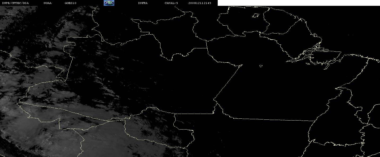Click the CPTEC logo in the header
The height and width of the screenshot is (157, 380).
click(109, 3)
